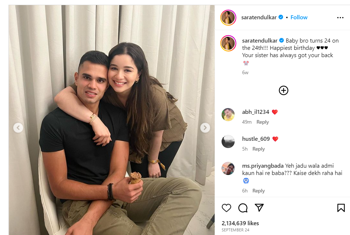Reply to abh_il1234's comment
350x235 pixels.
coord(263,122)
